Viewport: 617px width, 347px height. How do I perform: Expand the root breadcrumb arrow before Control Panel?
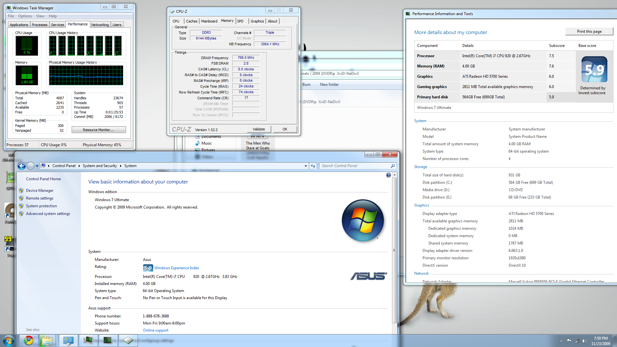(x=49, y=166)
